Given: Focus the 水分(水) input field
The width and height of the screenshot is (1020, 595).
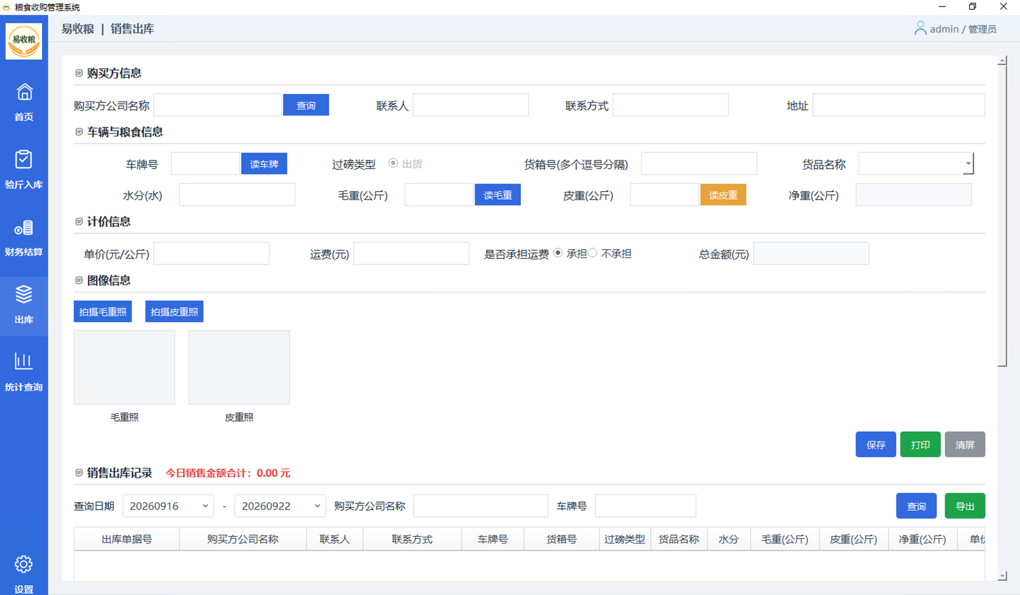Looking at the screenshot, I should [x=237, y=195].
